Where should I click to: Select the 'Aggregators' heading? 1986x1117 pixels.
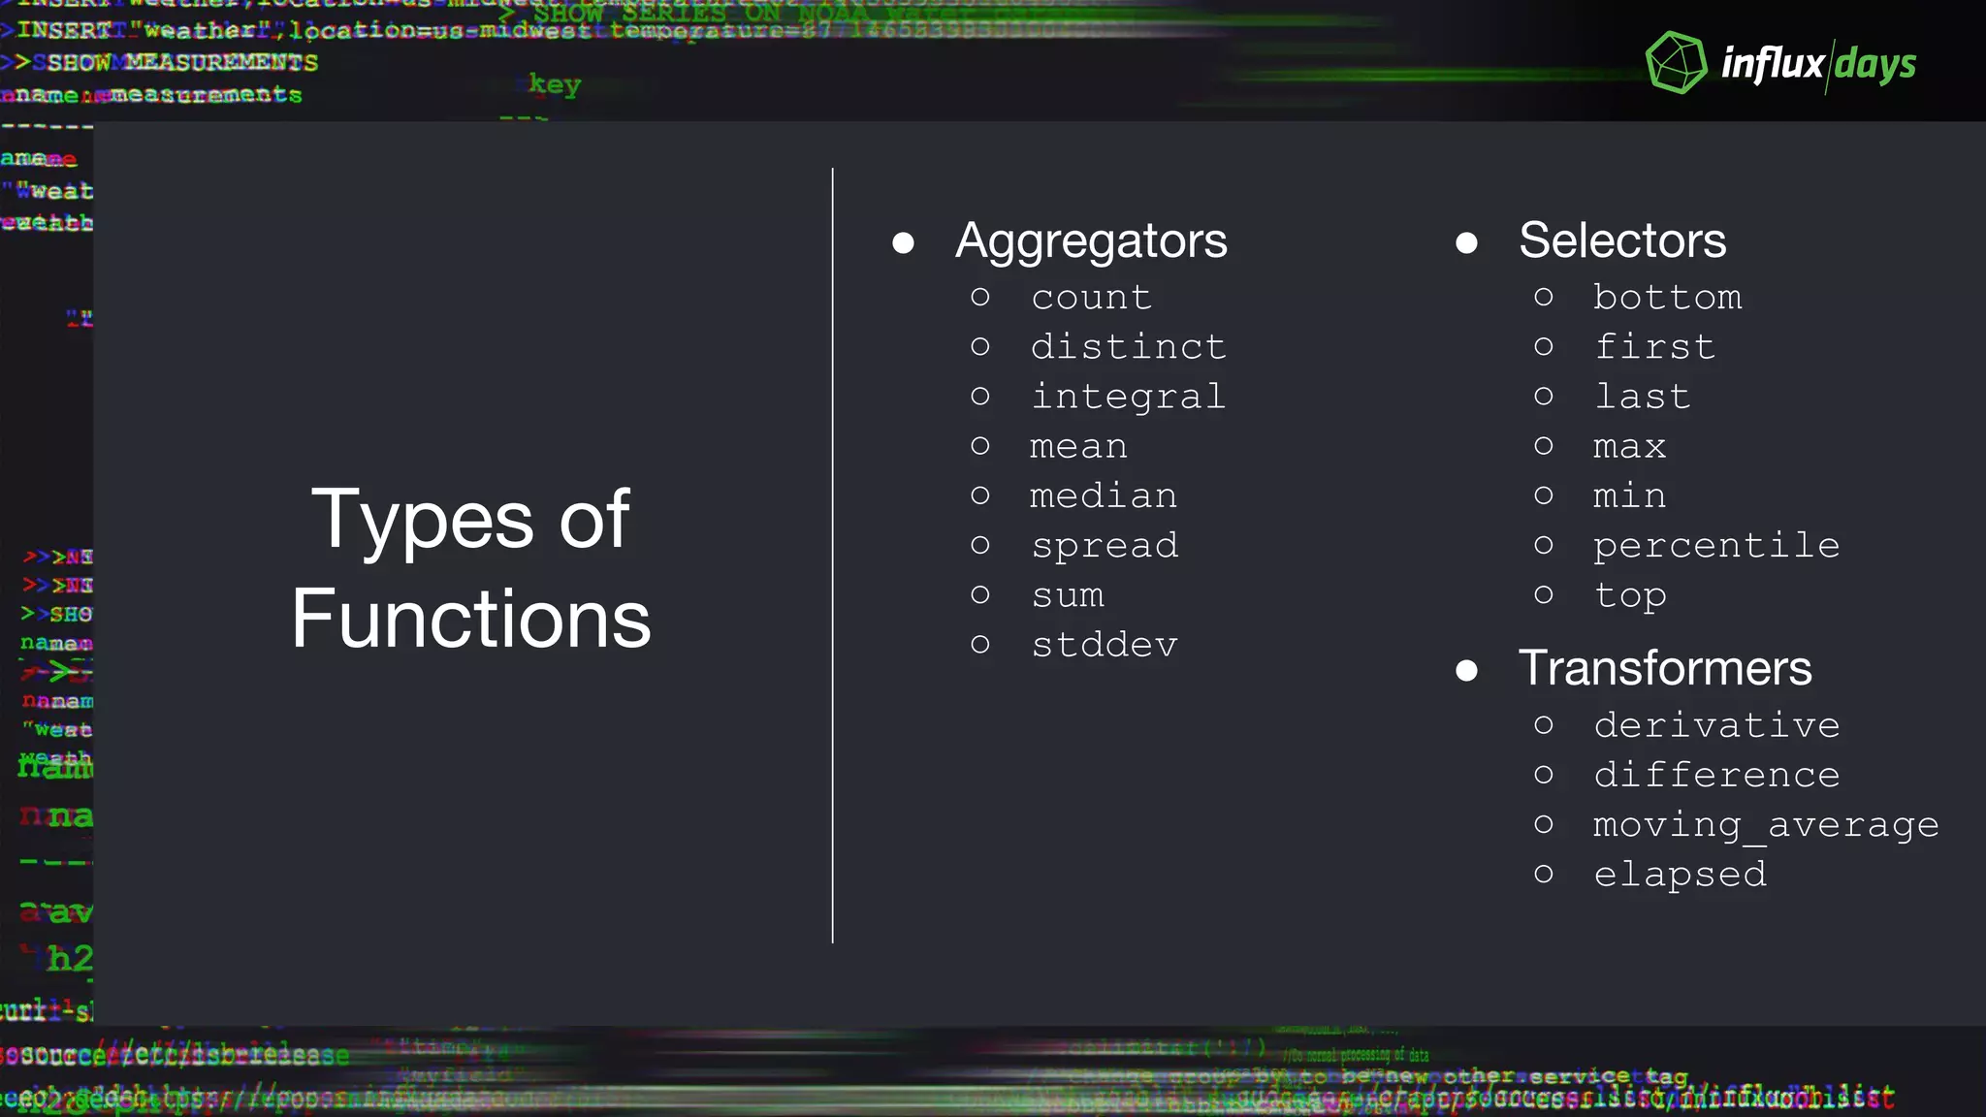[1091, 241]
